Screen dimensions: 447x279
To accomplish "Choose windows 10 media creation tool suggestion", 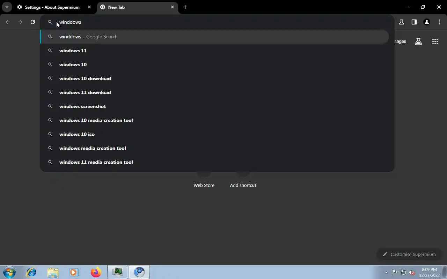I will click(x=214, y=120).
